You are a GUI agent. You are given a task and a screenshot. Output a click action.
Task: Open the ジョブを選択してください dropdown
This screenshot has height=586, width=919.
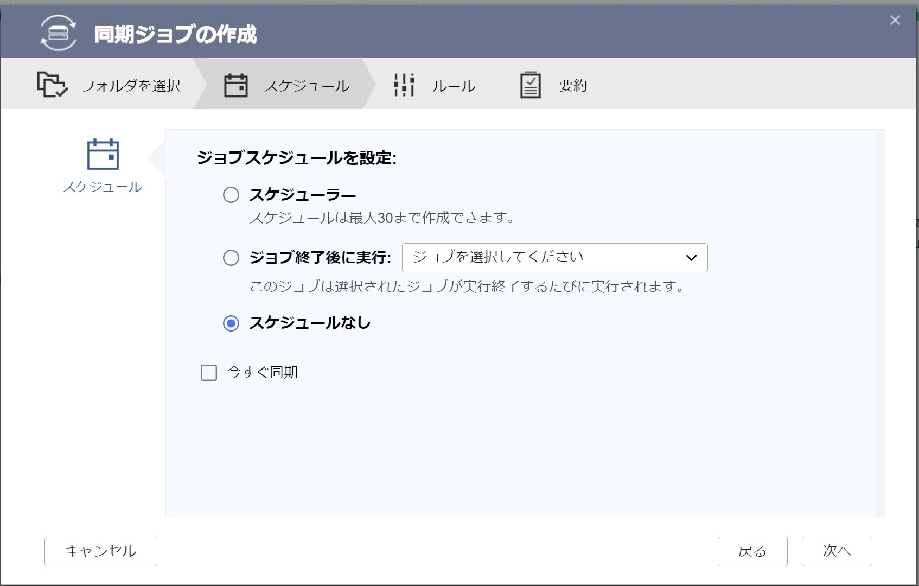(543, 258)
